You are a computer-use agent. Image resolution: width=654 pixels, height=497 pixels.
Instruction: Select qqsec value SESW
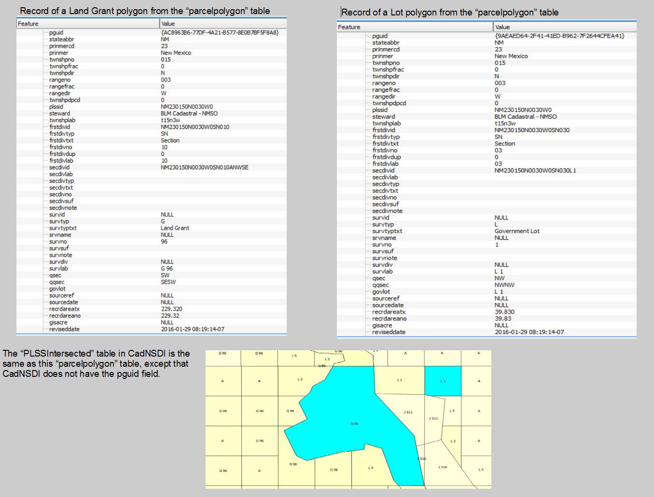point(168,282)
